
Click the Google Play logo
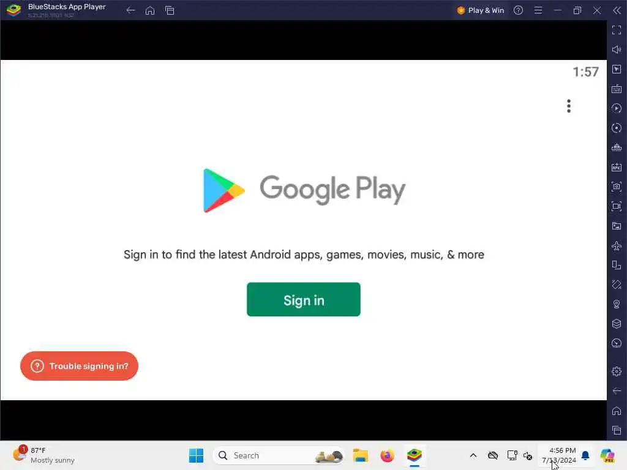304,190
